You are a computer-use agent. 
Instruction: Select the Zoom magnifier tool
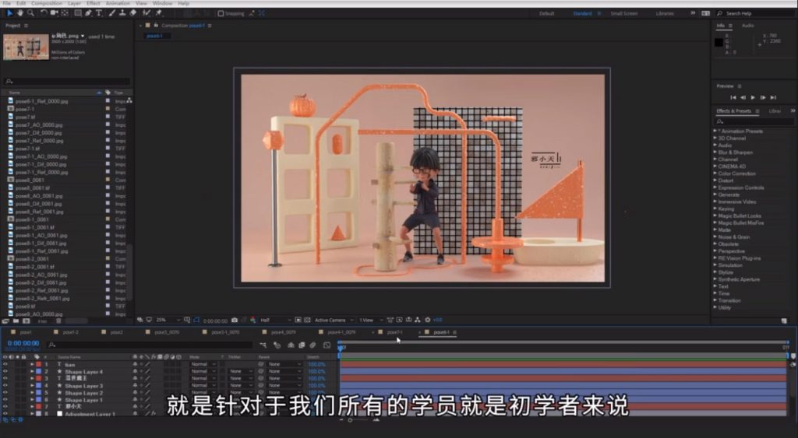(30, 12)
